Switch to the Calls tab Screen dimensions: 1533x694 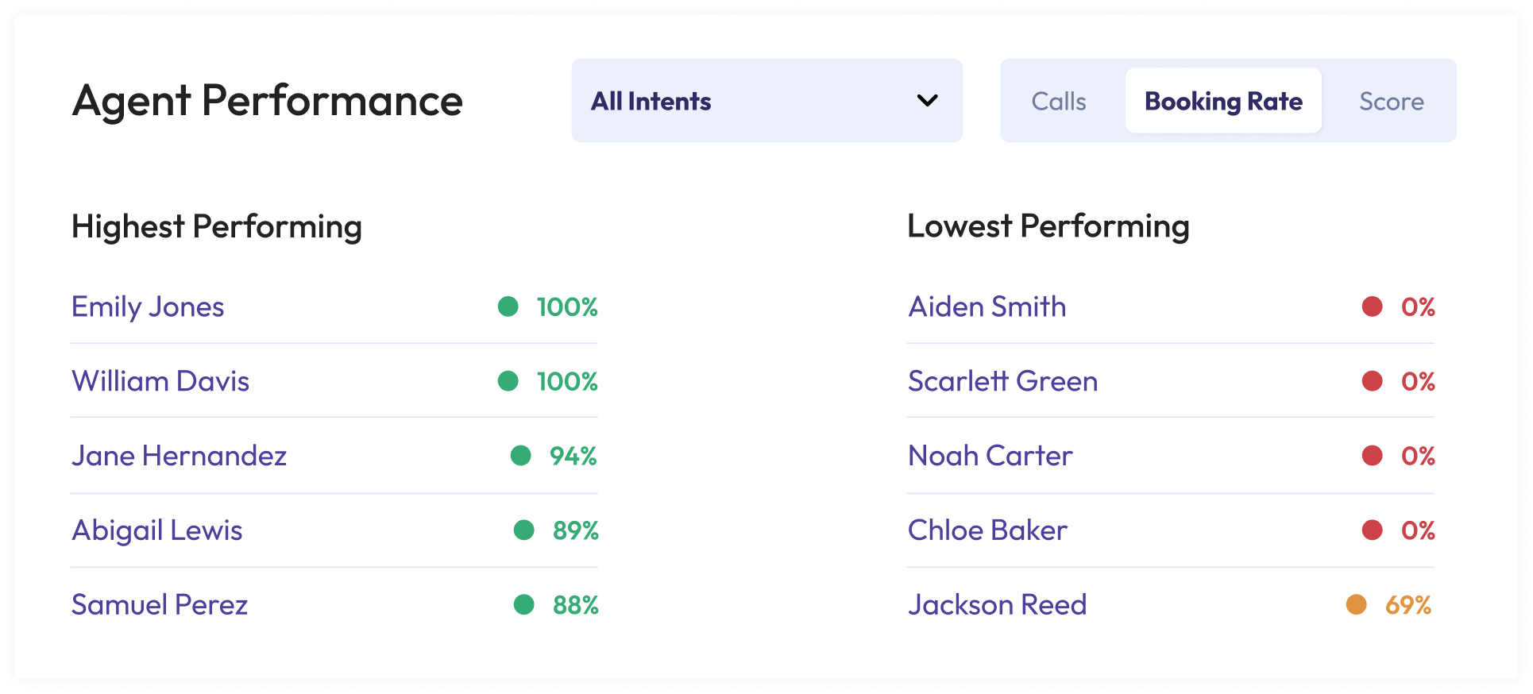pos(1058,102)
